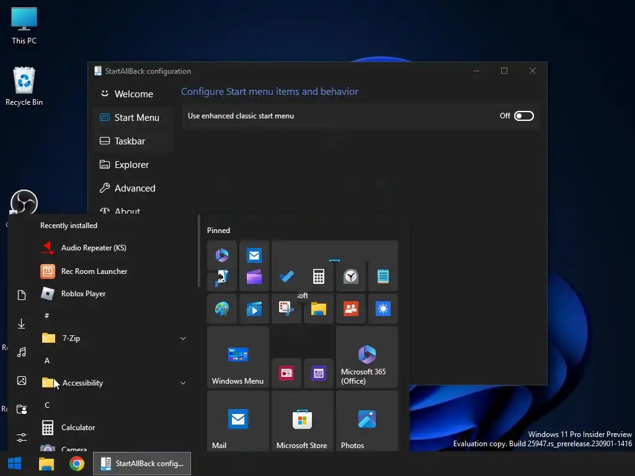Open the Clock pinned tile
635x476 pixels.
pos(351,277)
